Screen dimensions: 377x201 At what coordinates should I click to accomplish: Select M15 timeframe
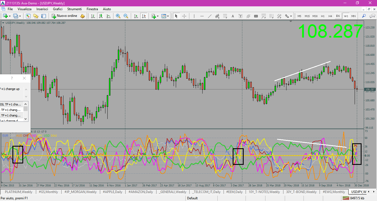307,16
